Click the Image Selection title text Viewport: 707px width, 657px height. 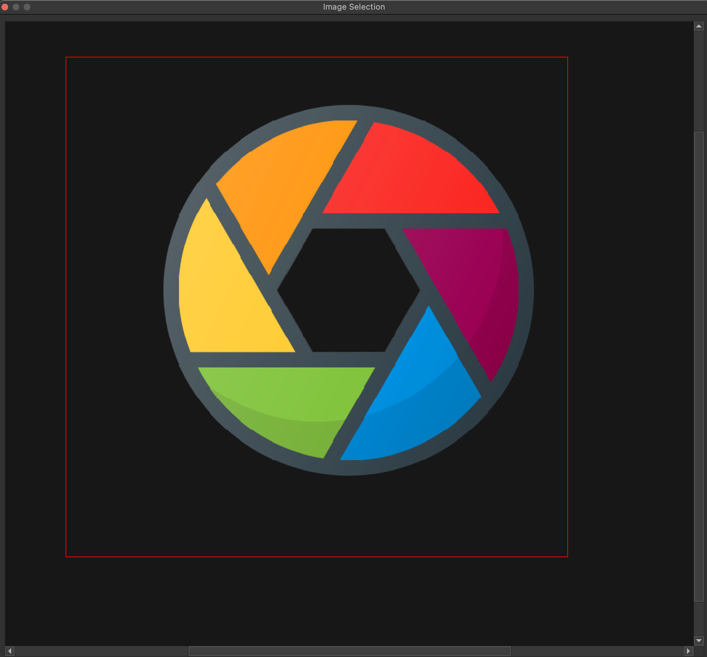tap(354, 7)
